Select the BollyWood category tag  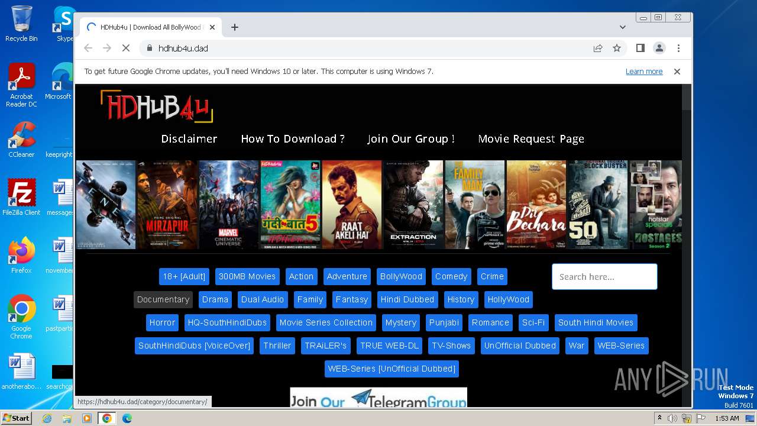(x=401, y=277)
